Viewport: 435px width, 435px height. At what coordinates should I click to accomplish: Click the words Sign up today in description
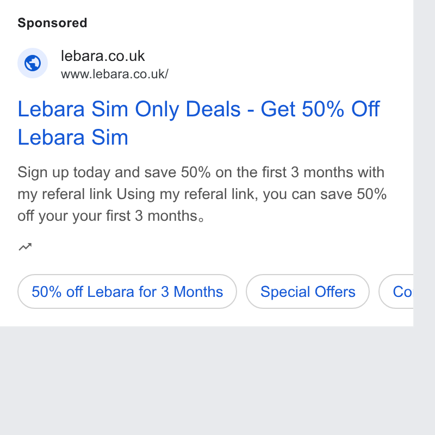(x=64, y=172)
